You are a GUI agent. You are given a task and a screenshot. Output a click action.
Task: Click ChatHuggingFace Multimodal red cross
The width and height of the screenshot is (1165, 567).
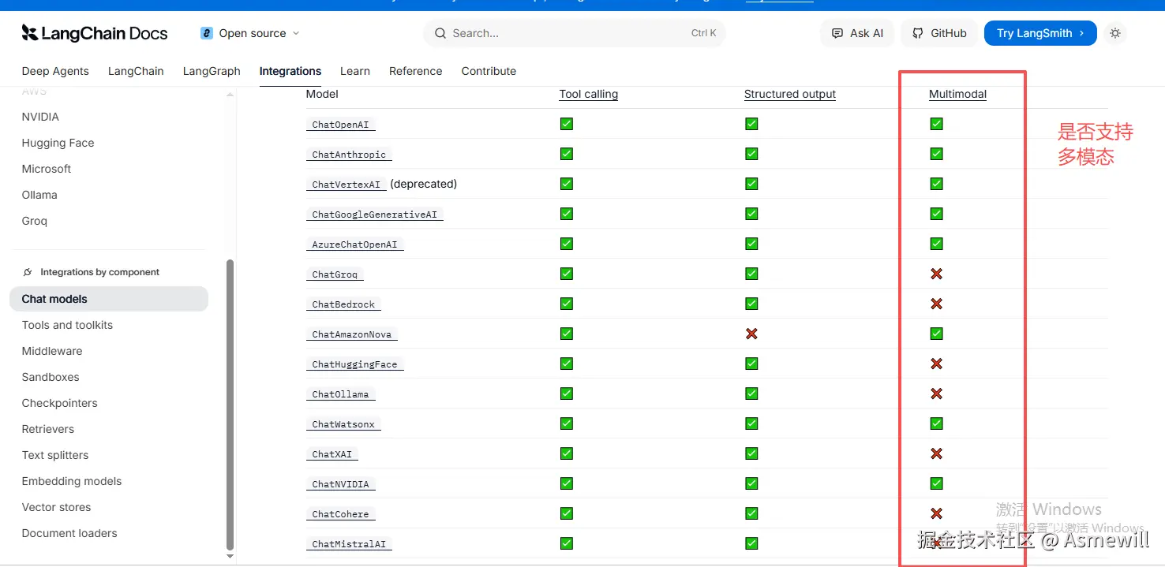[936, 364]
